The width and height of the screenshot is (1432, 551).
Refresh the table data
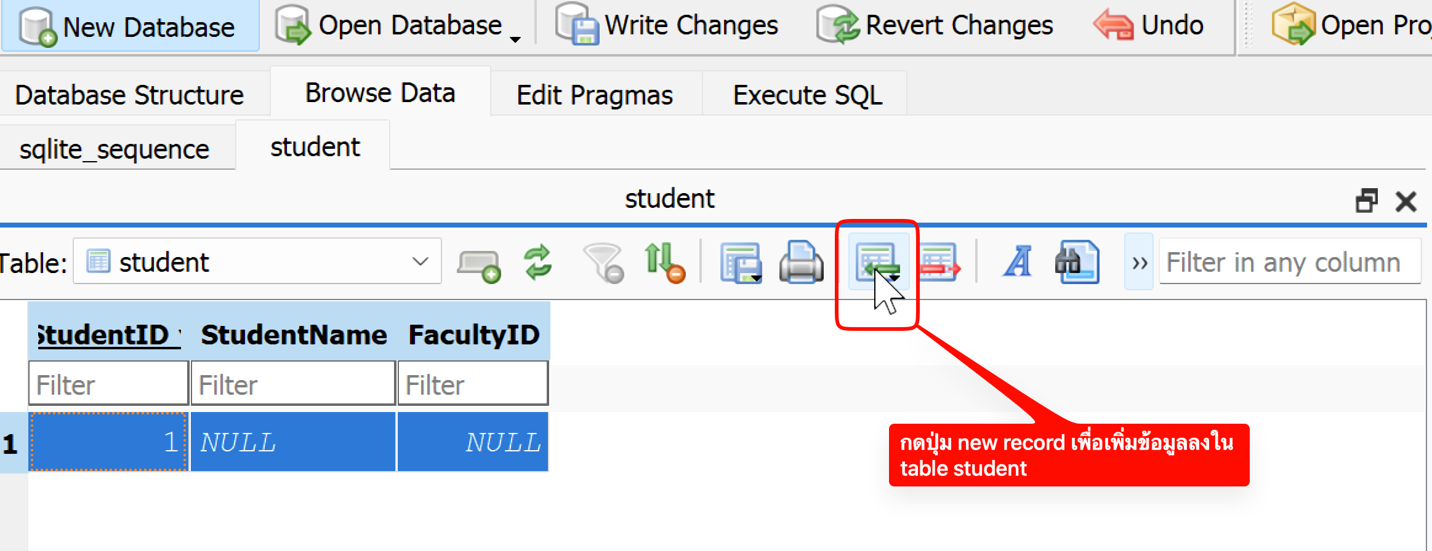coord(537,263)
